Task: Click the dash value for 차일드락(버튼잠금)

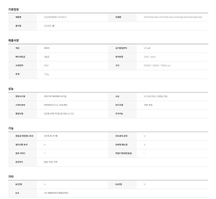Action: click(x=144, y=153)
